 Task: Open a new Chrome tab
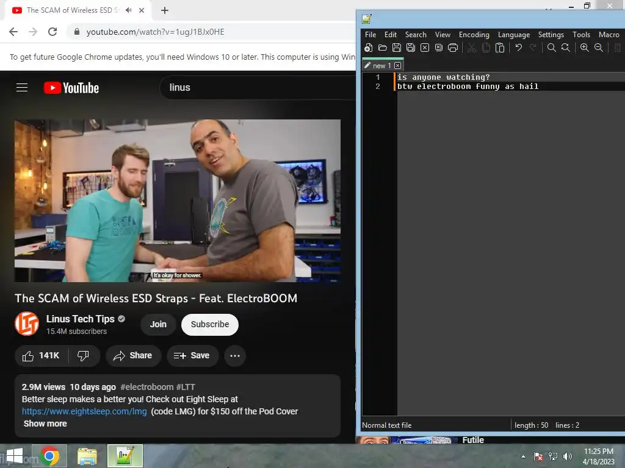[x=165, y=10]
